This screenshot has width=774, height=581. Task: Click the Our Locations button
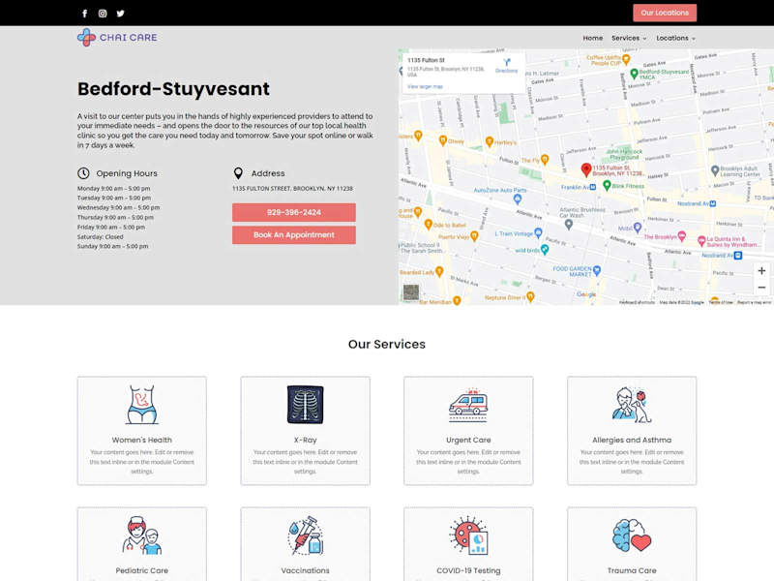(x=665, y=13)
